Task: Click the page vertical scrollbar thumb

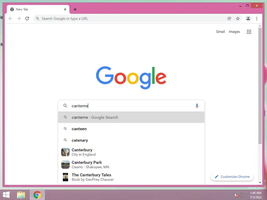Action: click(260, 86)
